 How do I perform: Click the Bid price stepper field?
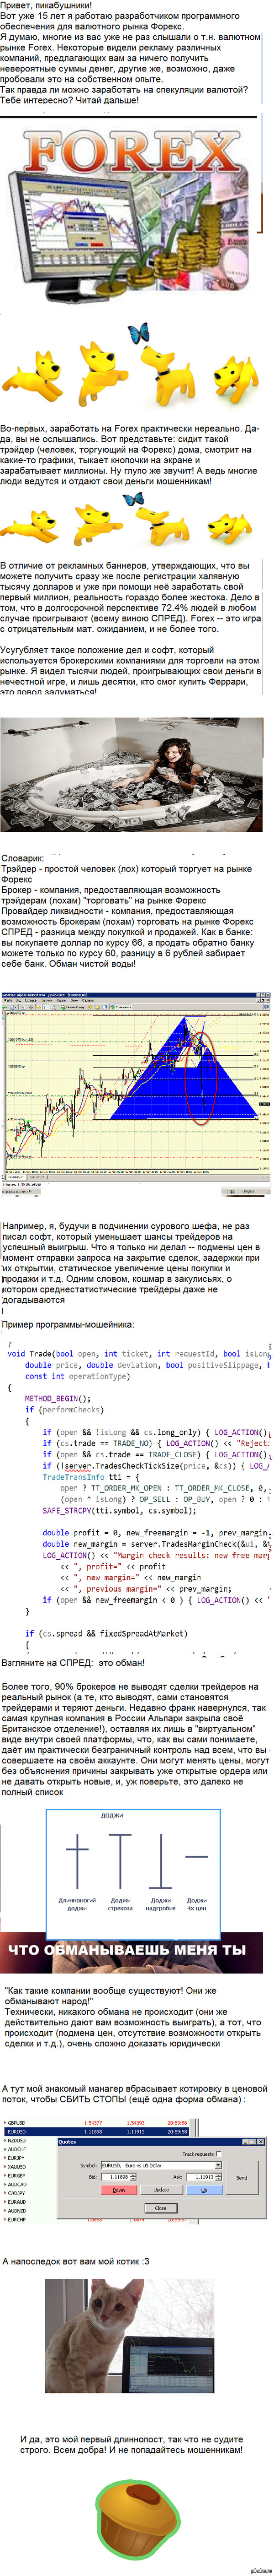119,2177
